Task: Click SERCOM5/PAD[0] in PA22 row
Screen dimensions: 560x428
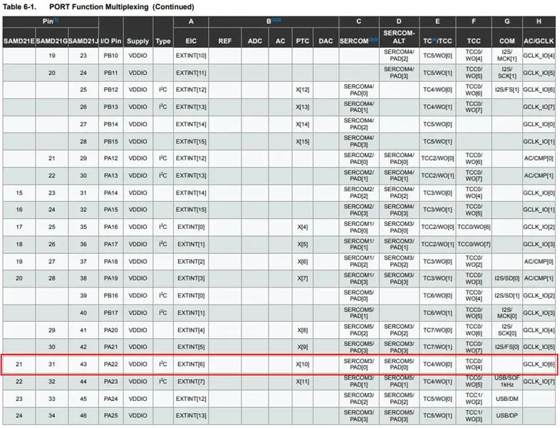Action: [x=399, y=365]
